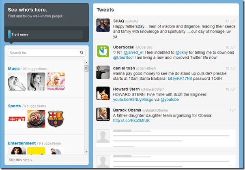Open the SHAQ name link
Image resolution: width=245 pixels, height=170 pixels.
(x=118, y=21)
